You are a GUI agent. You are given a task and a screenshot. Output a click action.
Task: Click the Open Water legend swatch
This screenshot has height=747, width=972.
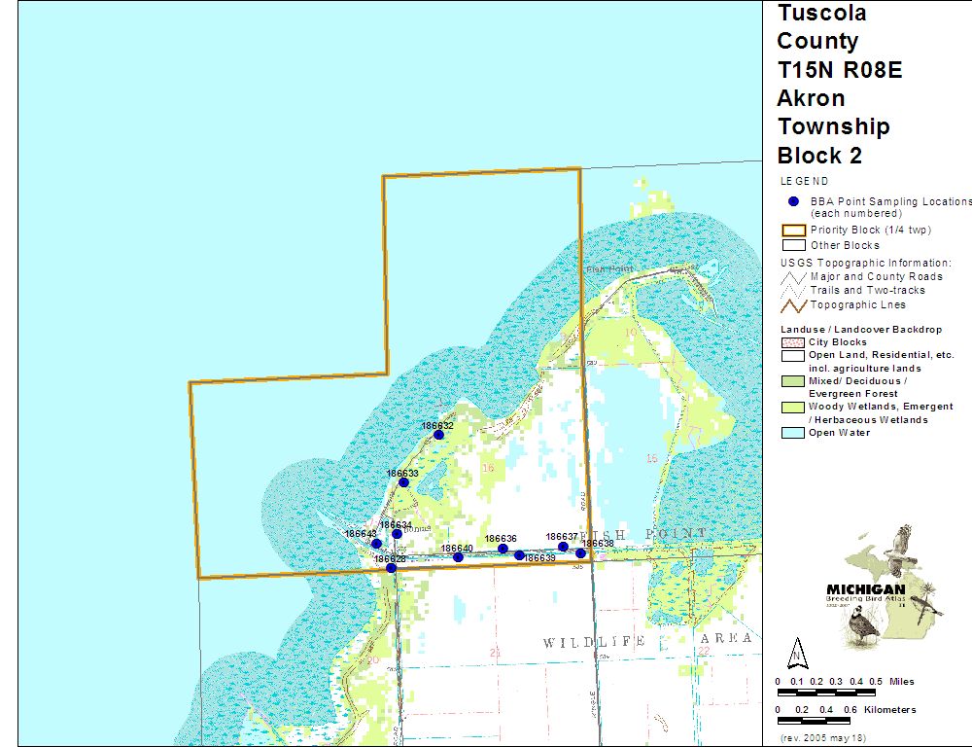tap(793, 433)
